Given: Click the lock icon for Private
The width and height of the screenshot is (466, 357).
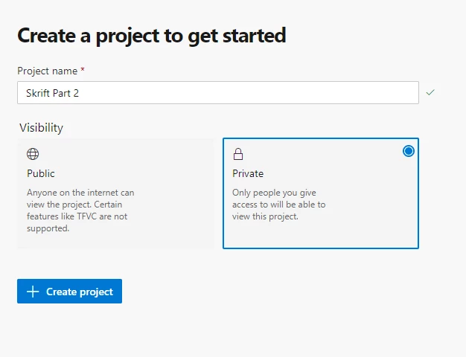Looking at the screenshot, I should coord(238,154).
